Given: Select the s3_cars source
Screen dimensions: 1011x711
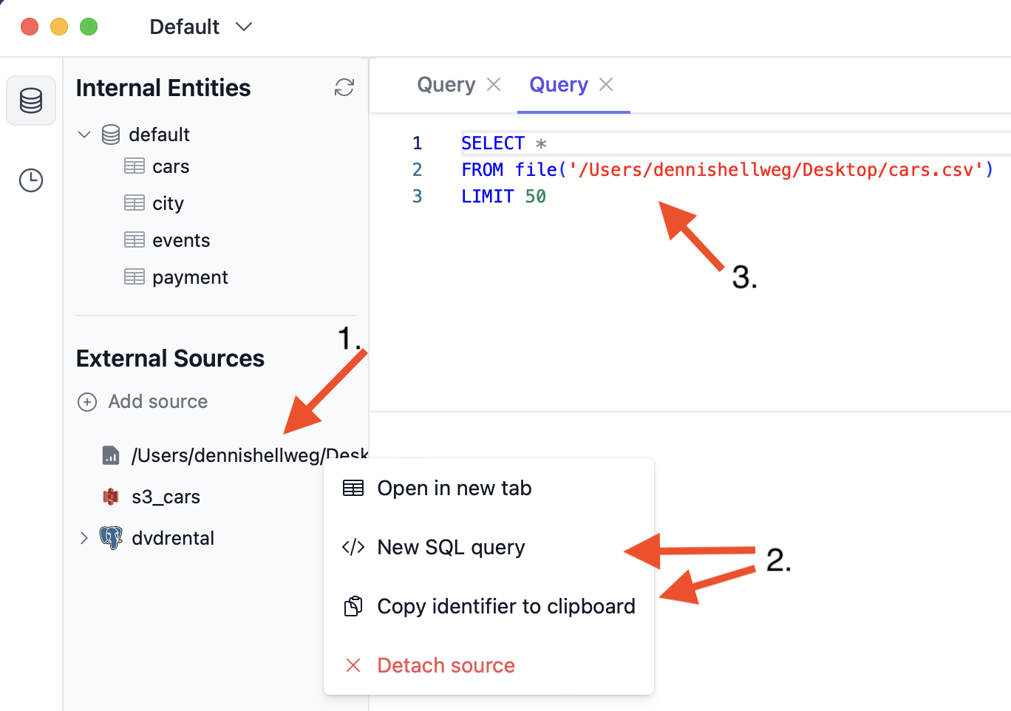Looking at the screenshot, I should [x=166, y=497].
